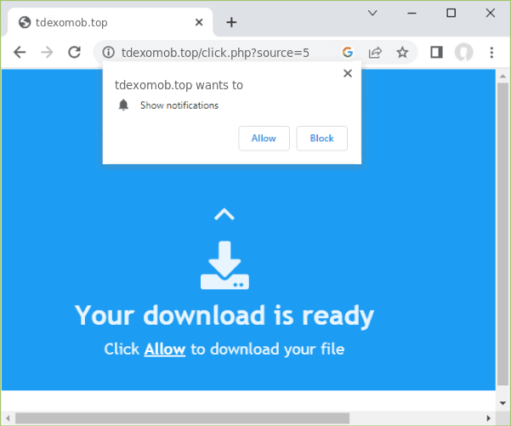Open a new tab
511x426 pixels.
tap(231, 22)
